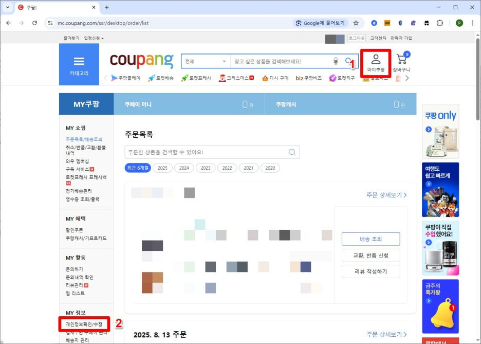Open 다시 구매 shortcut

pos(275,78)
